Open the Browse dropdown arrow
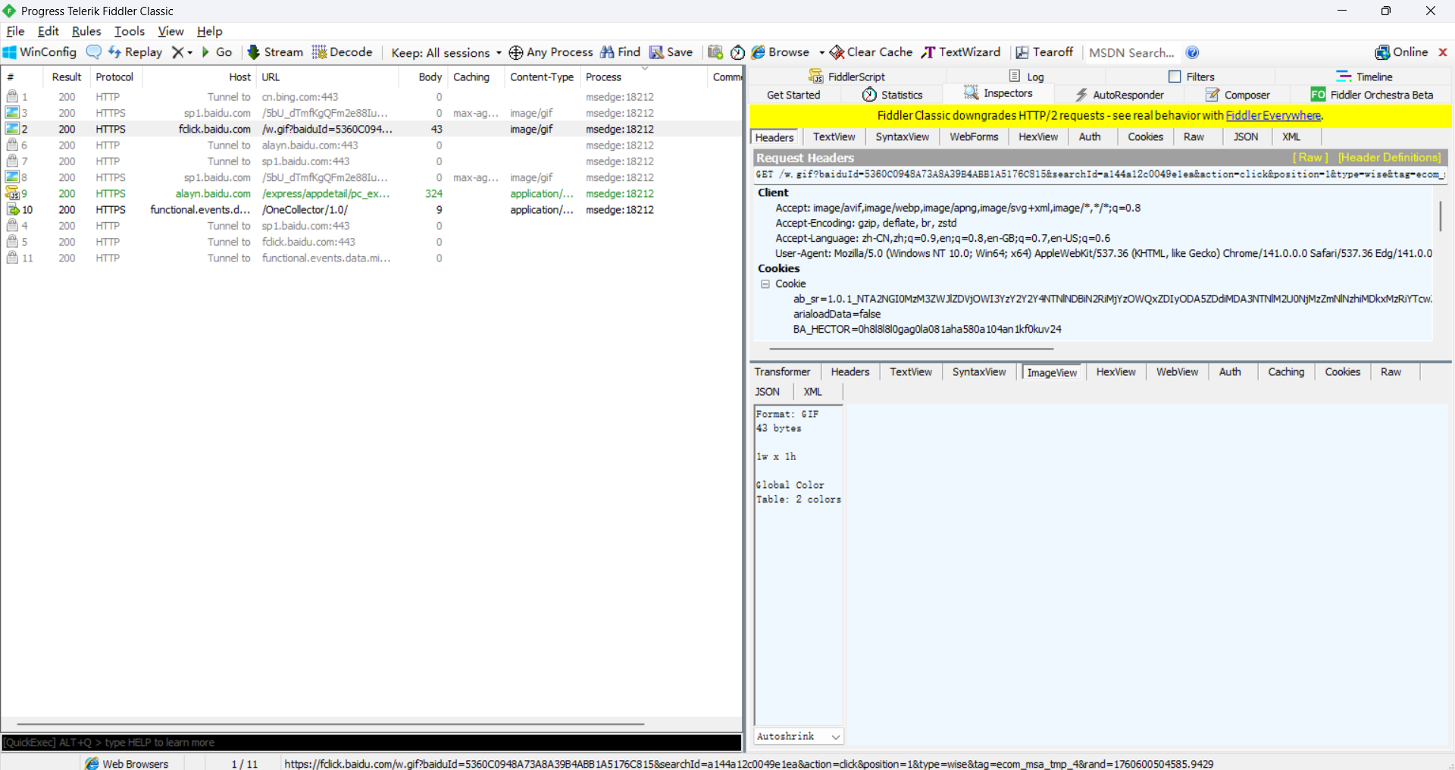Viewport: 1455px width, 770px height. click(821, 52)
